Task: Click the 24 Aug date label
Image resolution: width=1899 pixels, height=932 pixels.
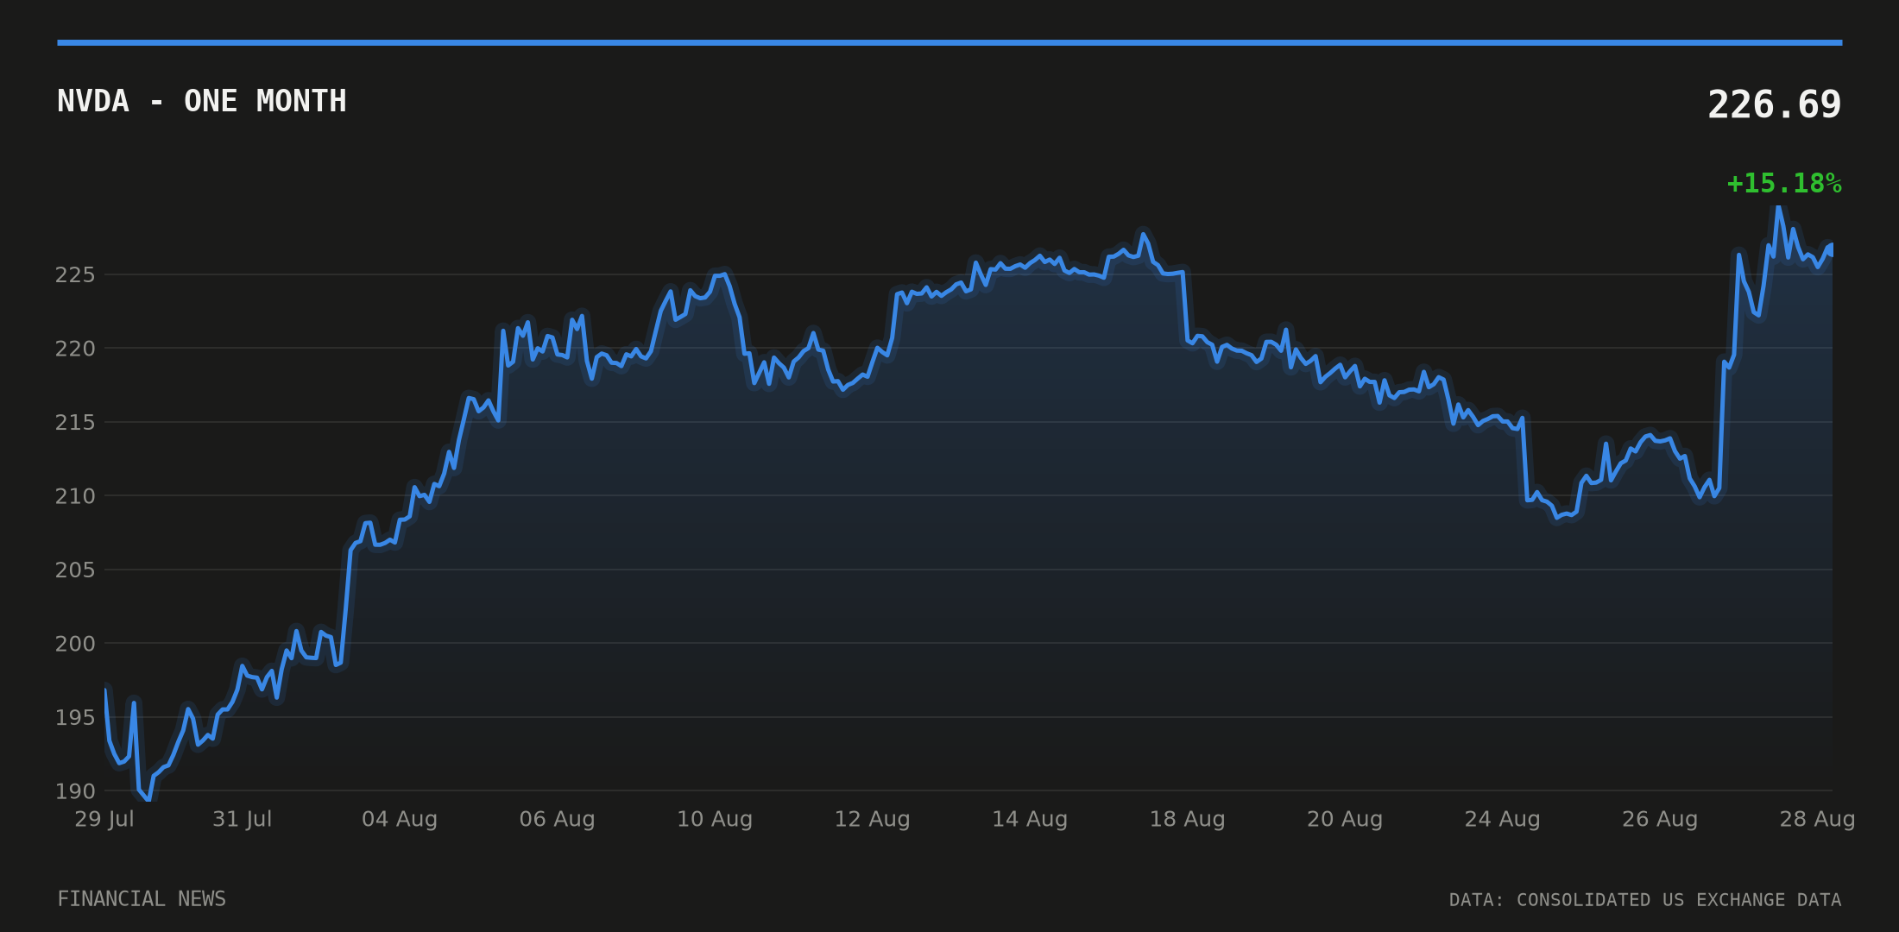Action: [1502, 819]
